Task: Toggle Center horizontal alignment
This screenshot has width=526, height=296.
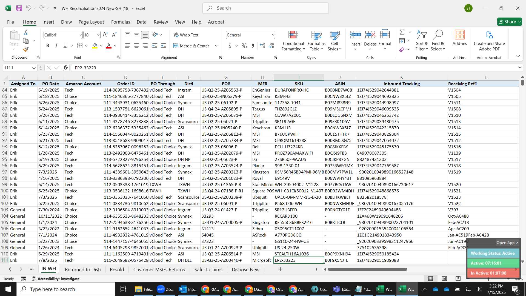Action: point(136,46)
